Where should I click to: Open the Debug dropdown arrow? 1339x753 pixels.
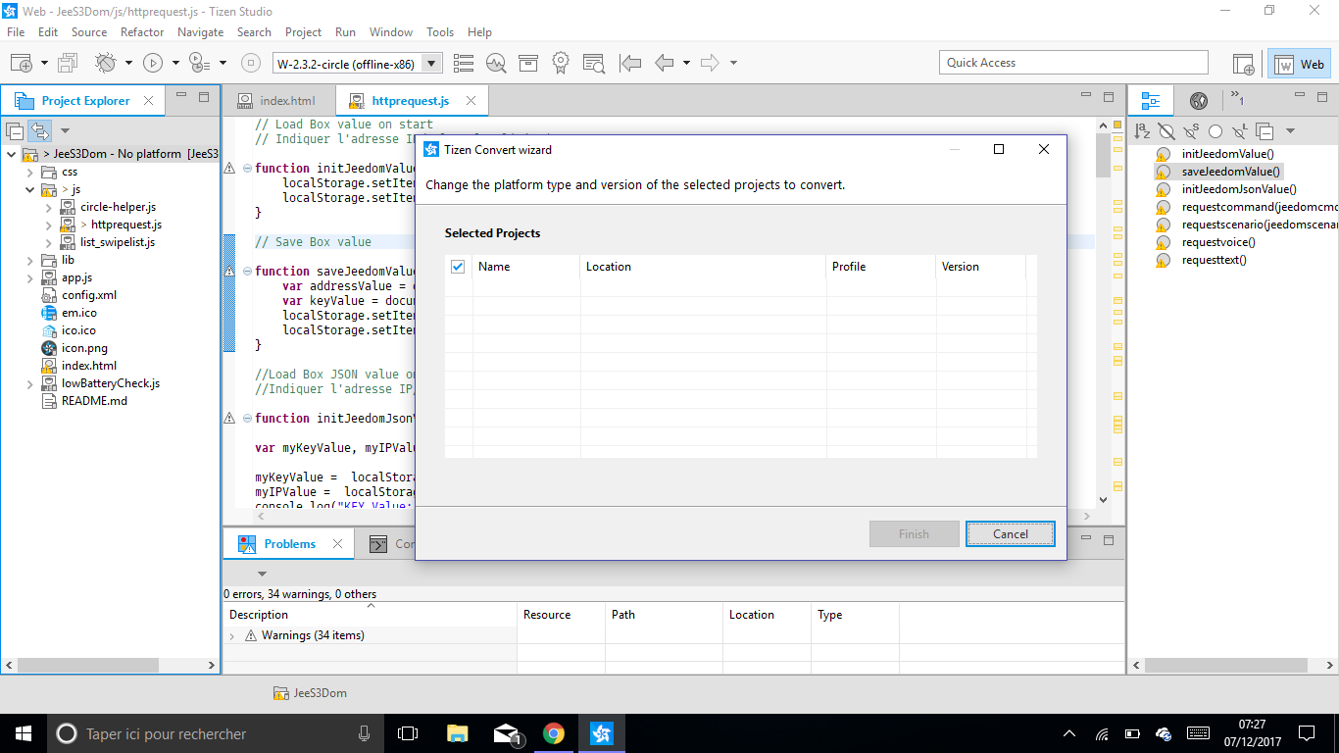pyautogui.click(x=128, y=63)
